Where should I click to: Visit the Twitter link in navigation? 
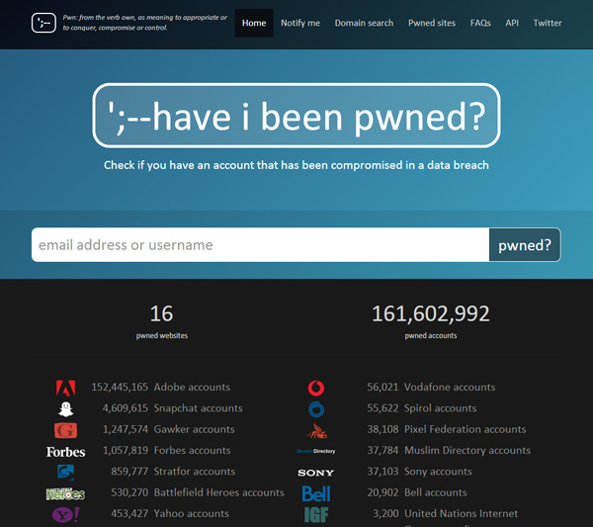click(x=548, y=23)
